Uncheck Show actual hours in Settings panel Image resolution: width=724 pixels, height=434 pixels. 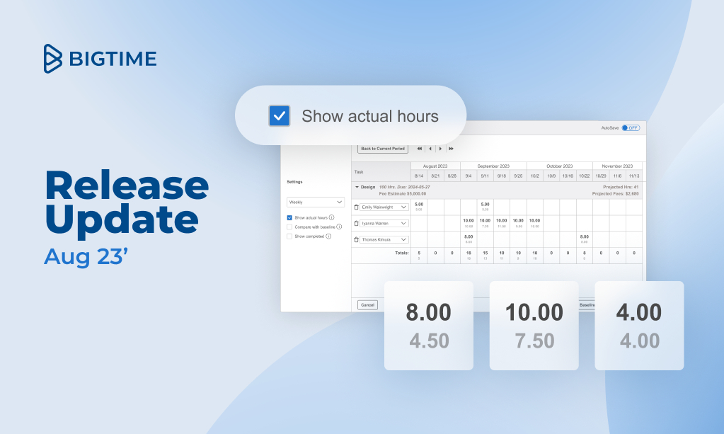[289, 217]
